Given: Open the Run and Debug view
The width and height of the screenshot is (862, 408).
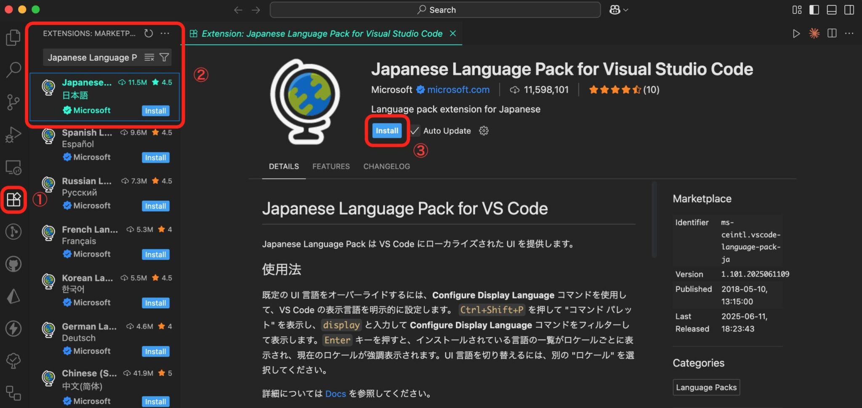Looking at the screenshot, I should pyautogui.click(x=13, y=135).
